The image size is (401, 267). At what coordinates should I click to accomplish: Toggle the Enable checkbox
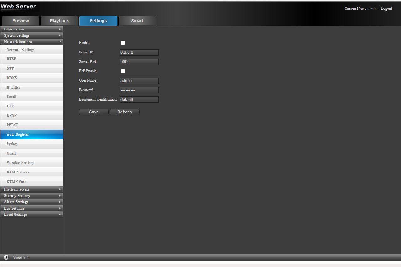click(x=123, y=43)
